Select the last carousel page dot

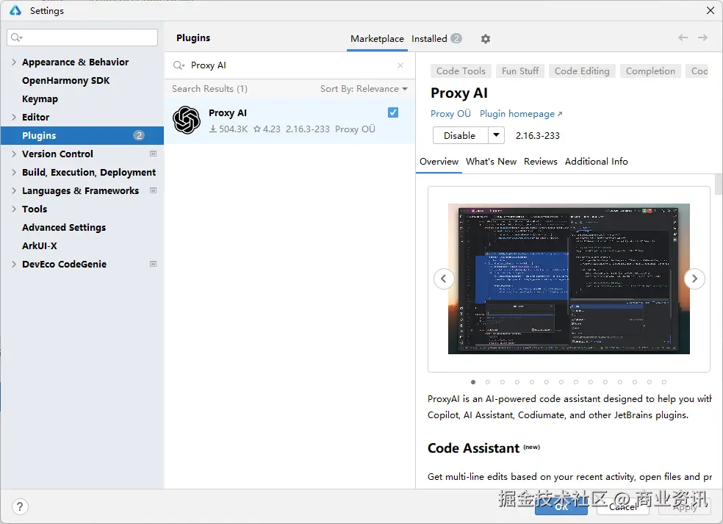tap(664, 382)
